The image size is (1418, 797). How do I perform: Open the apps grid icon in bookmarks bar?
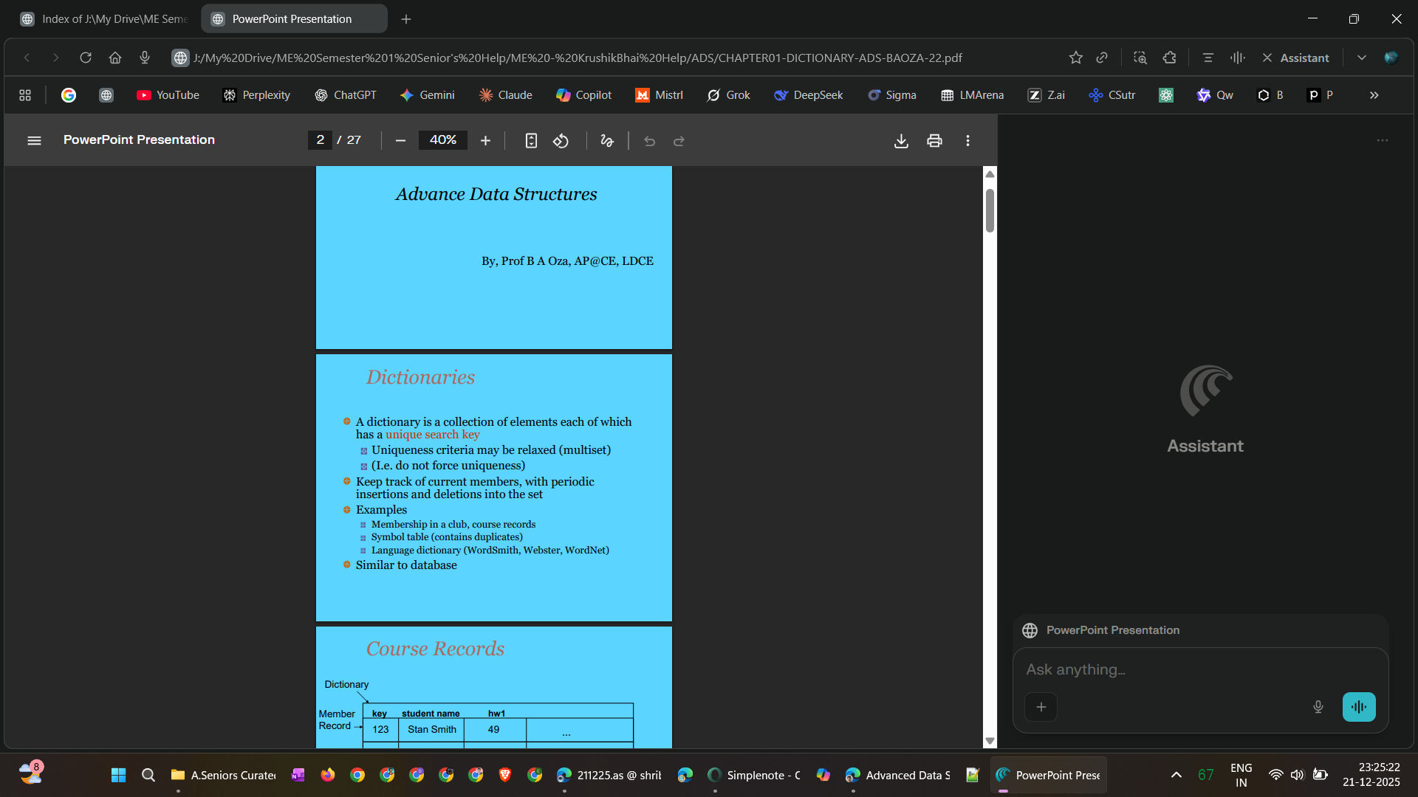25,95
